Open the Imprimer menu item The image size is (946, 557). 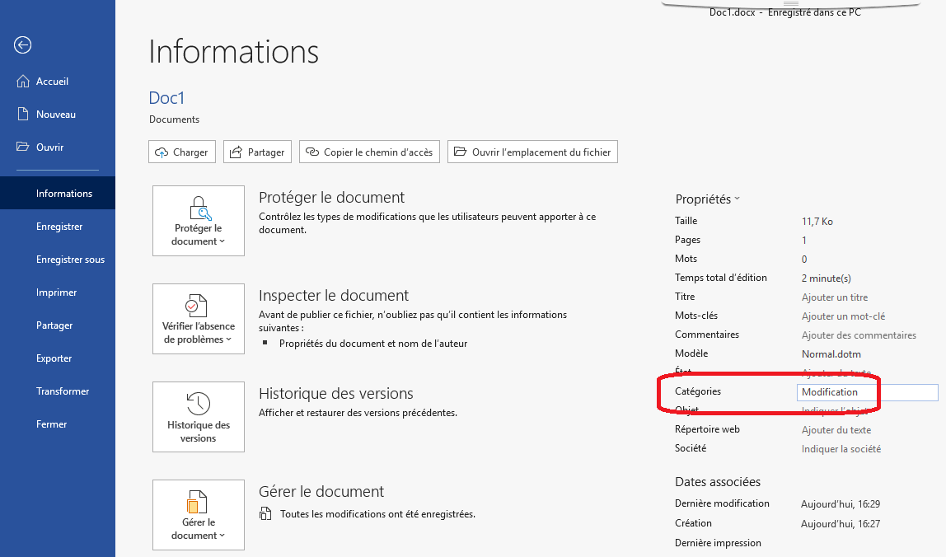[56, 293]
